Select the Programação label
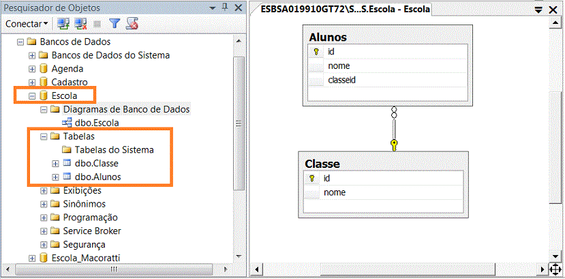Viewport: 565px width, 279px height. point(91,218)
